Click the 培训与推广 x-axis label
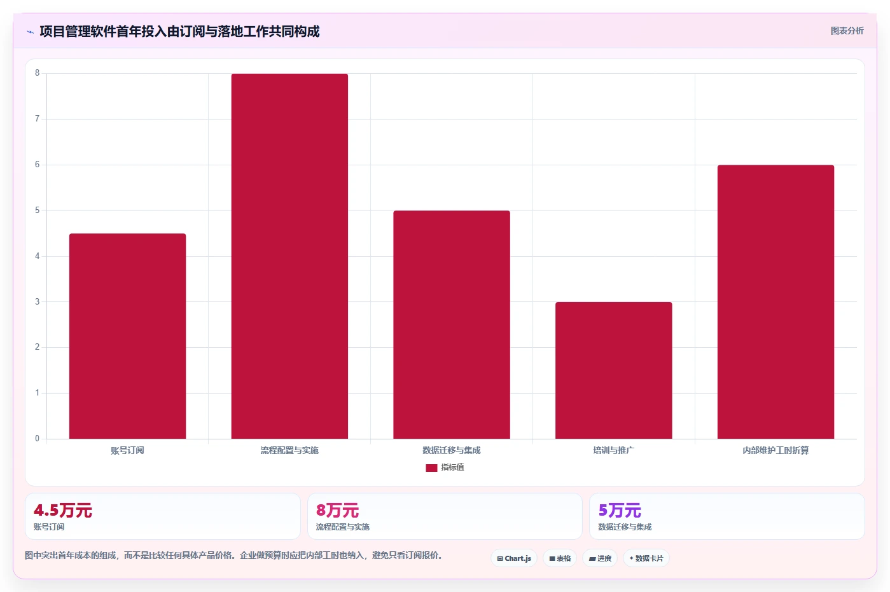 [x=614, y=450]
